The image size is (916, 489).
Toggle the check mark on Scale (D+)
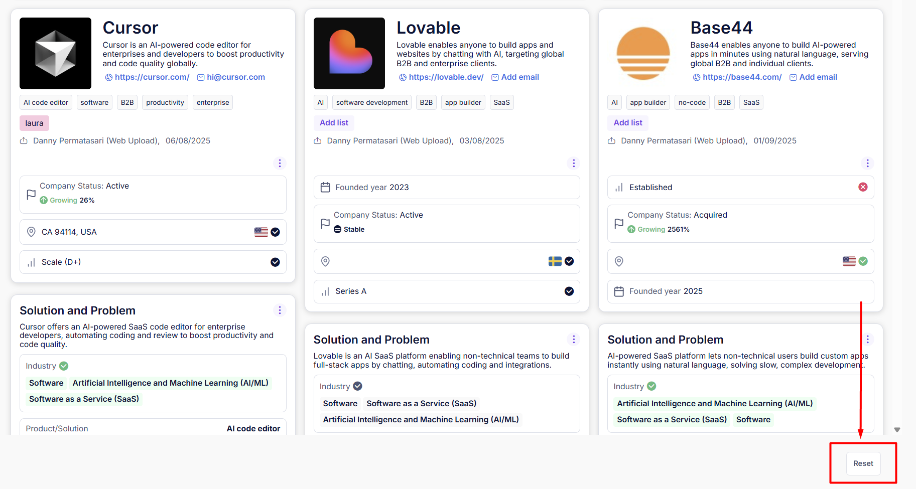point(275,262)
